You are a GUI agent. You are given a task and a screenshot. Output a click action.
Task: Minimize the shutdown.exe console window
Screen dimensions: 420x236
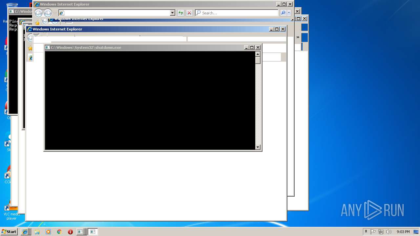tap(246, 48)
